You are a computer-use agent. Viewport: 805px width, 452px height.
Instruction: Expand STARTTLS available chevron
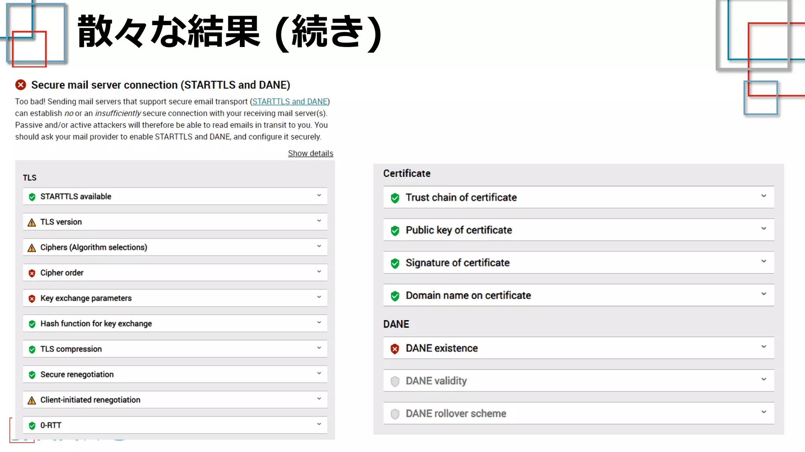[x=319, y=195]
